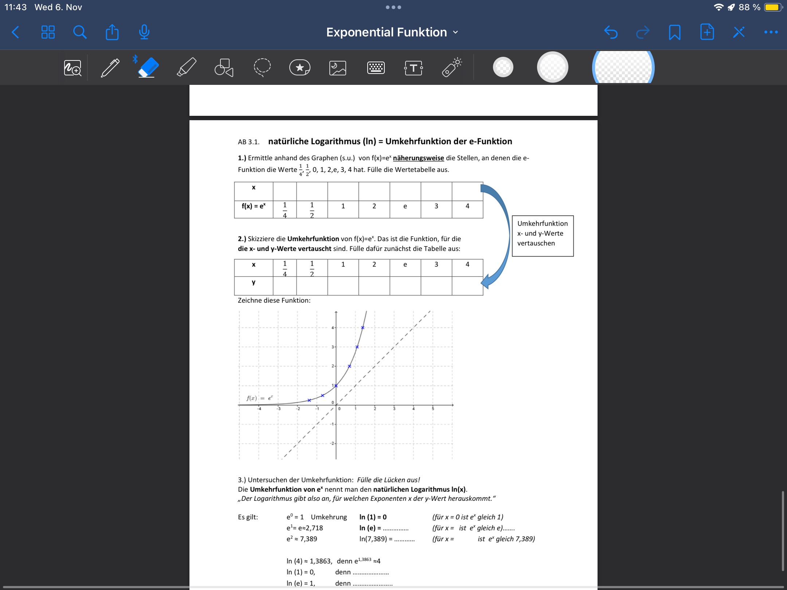Open the thumbnail grid view
This screenshot has height=590, width=787.
(48, 32)
